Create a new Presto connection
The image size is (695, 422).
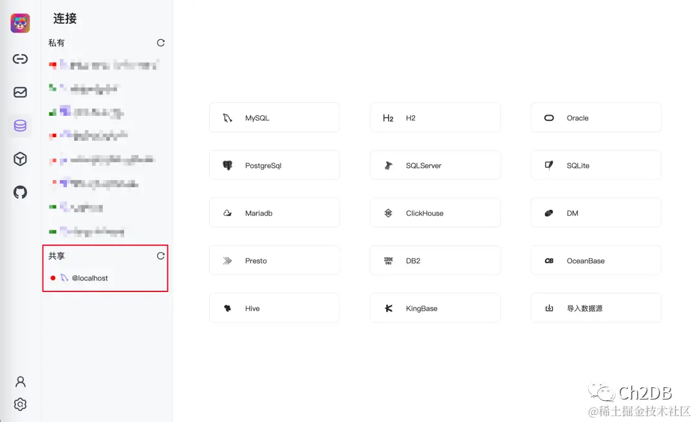pyautogui.click(x=274, y=260)
